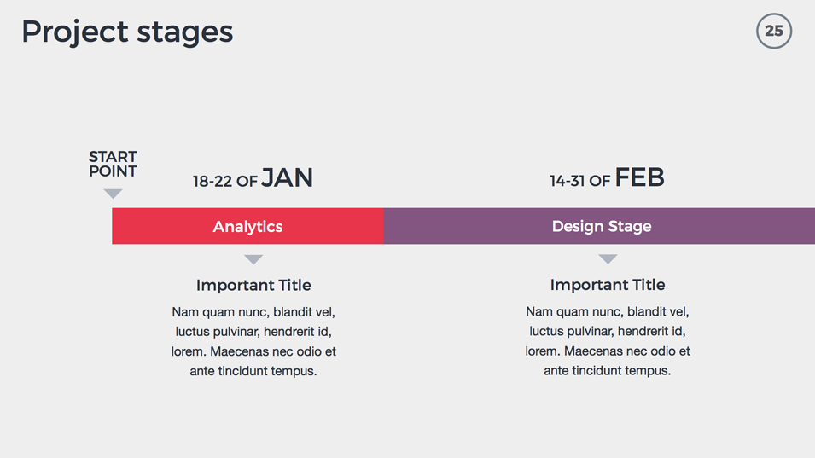Click the slide number 25 circle

point(774,32)
